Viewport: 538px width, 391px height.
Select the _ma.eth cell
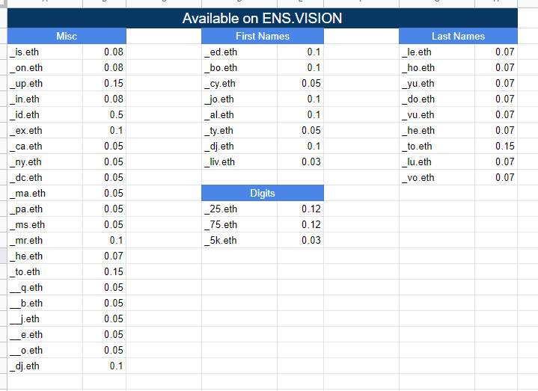(45, 194)
